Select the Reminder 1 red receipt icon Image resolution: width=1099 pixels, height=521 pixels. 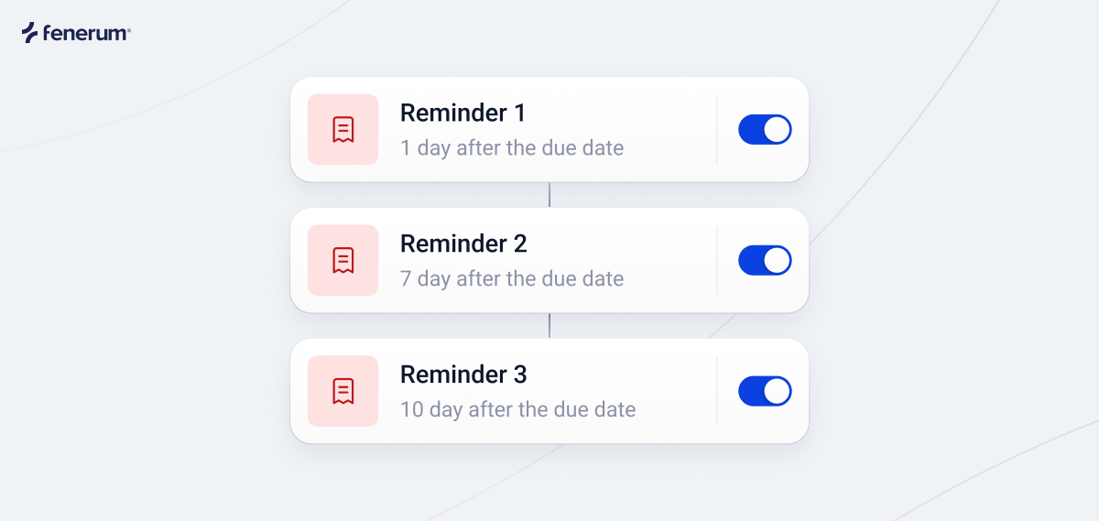coord(343,129)
